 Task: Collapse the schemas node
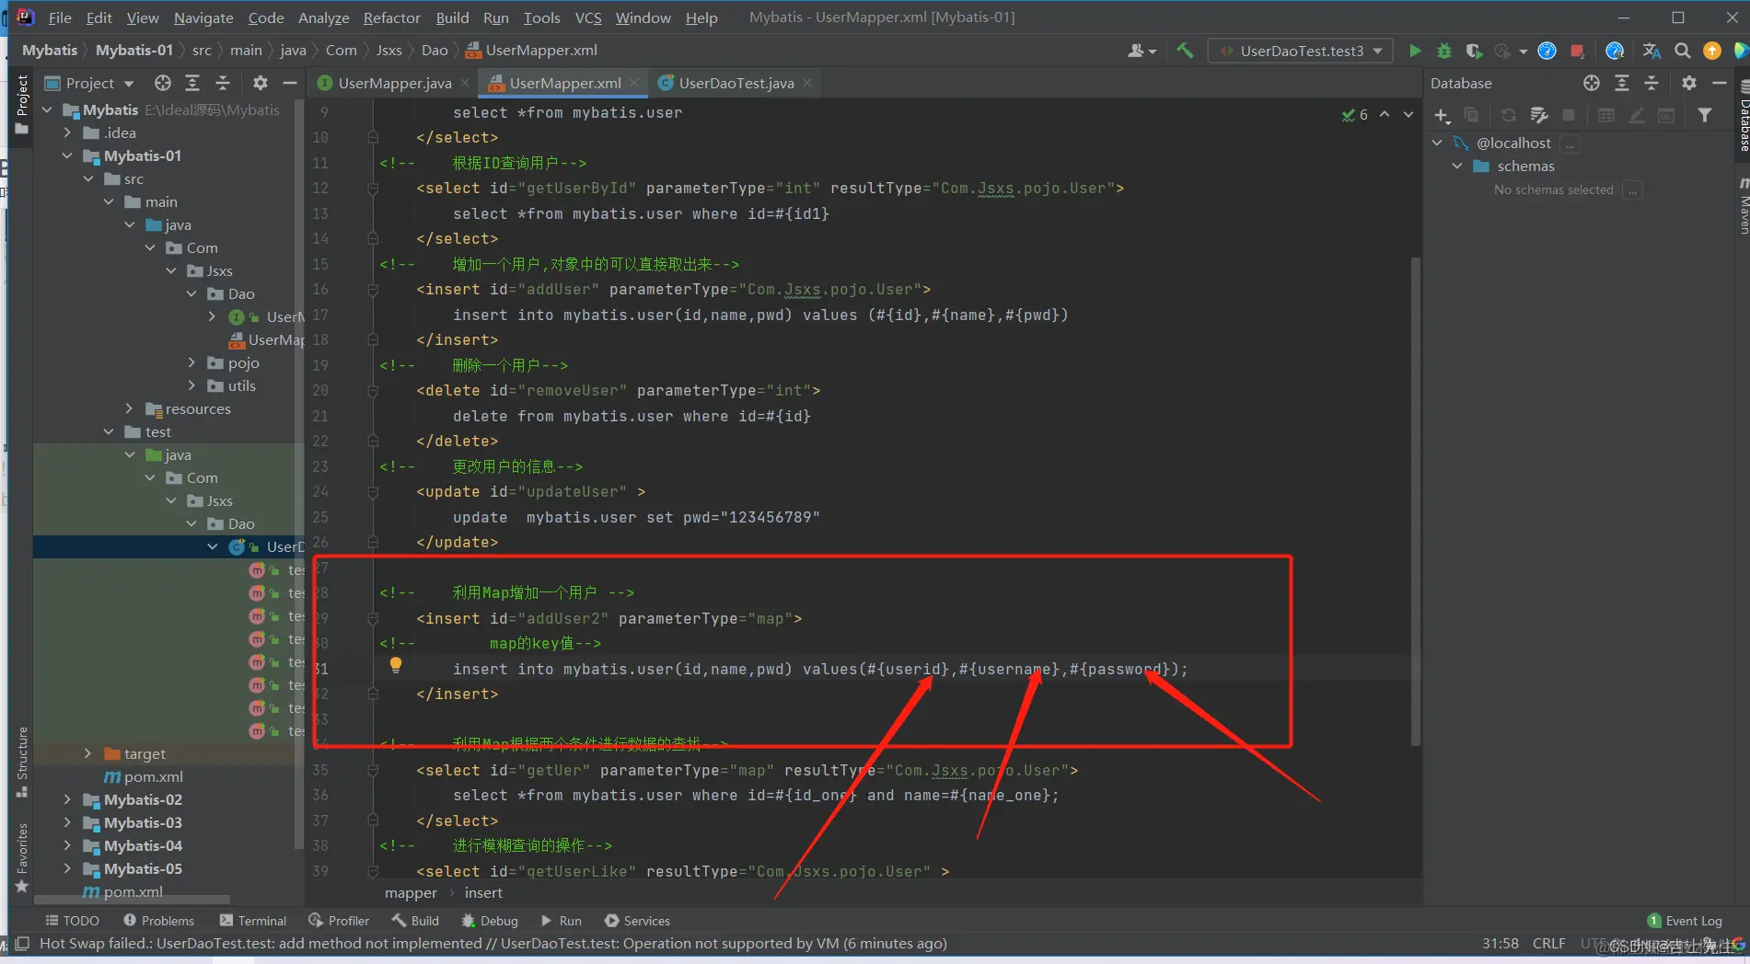(1457, 166)
